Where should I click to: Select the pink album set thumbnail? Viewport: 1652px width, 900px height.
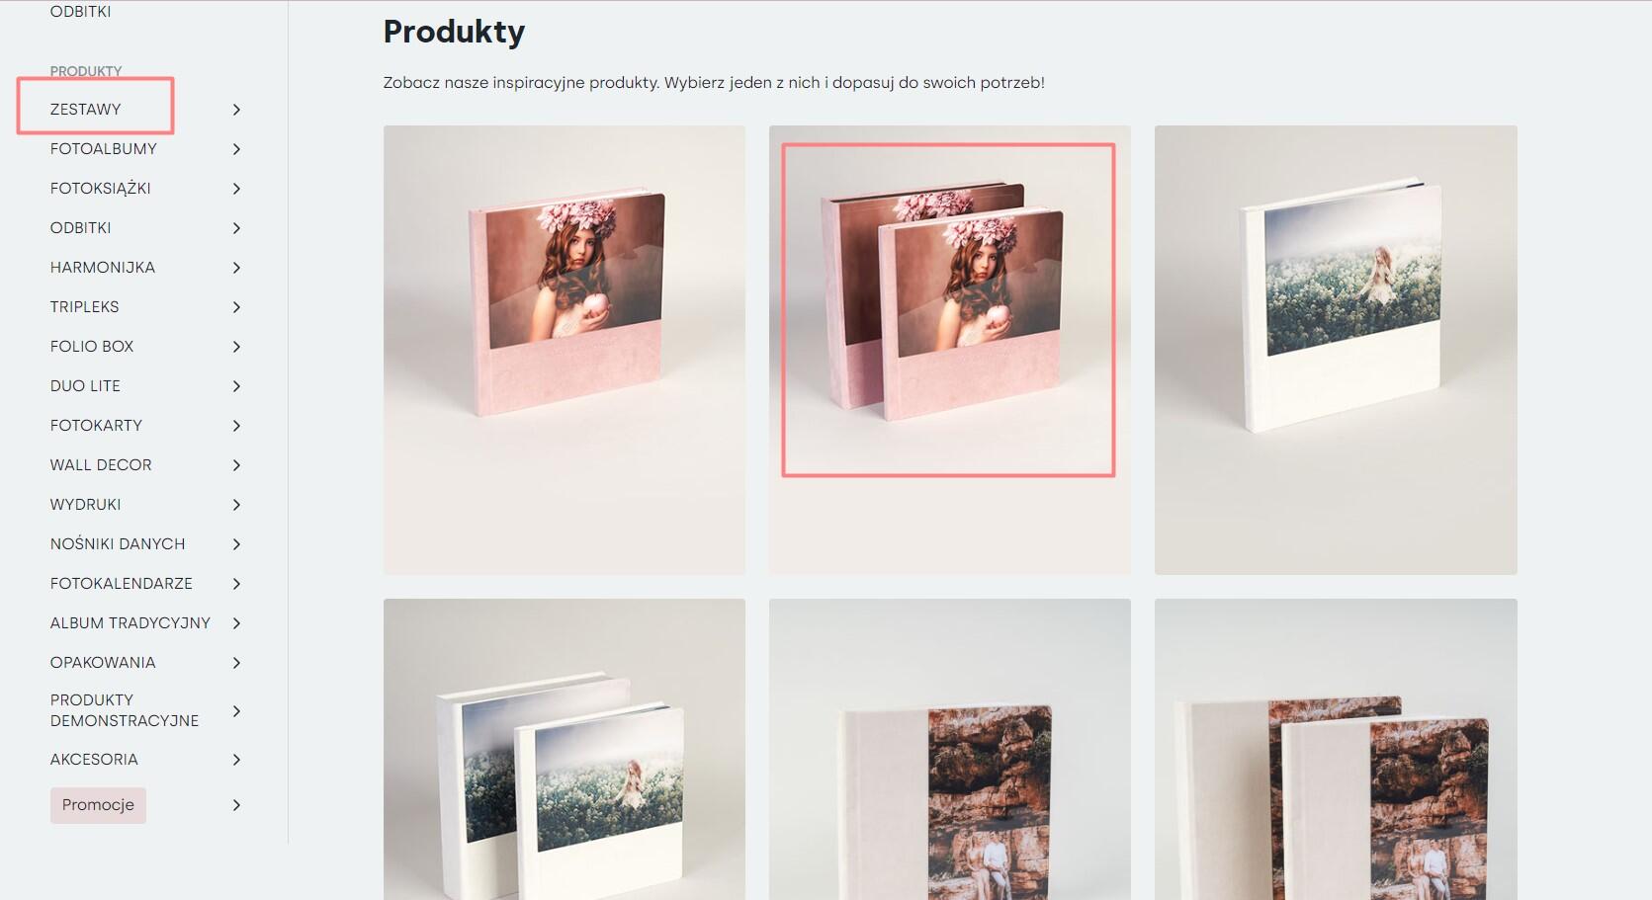(x=949, y=350)
